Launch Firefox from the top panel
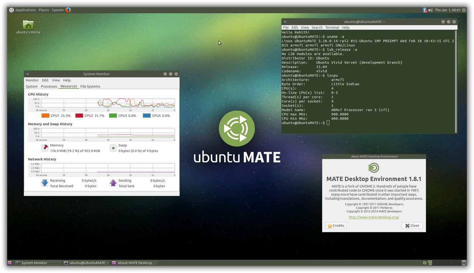Screen dimensions: 474x273 click(68, 10)
